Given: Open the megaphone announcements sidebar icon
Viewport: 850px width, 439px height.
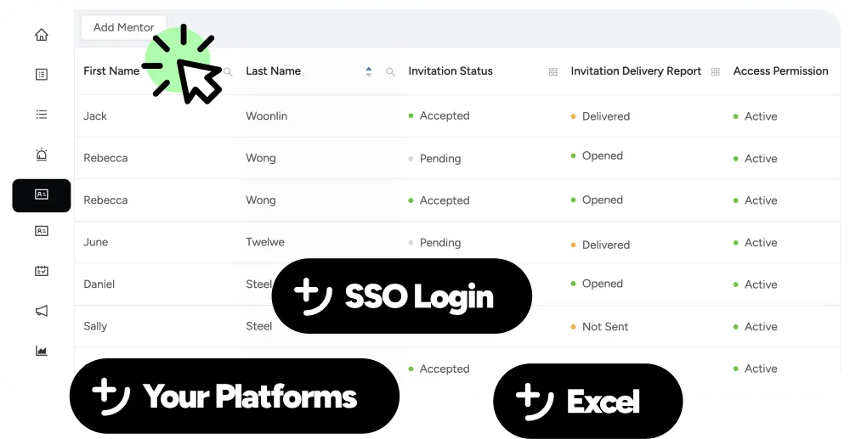Looking at the screenshot, I should click(41, 311).
